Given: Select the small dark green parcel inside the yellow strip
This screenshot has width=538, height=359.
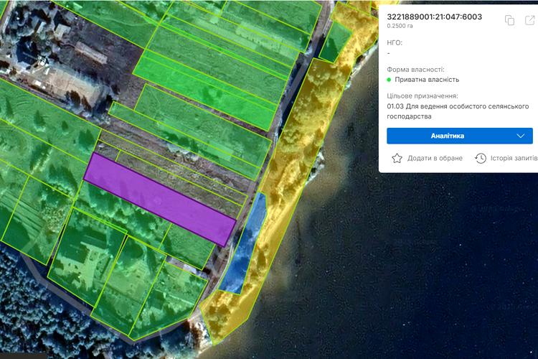Looking at the screenshot, I should click(335, 42).
